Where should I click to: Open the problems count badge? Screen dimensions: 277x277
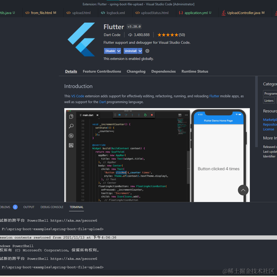[15, 207]
